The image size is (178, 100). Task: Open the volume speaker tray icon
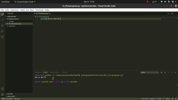165,2
